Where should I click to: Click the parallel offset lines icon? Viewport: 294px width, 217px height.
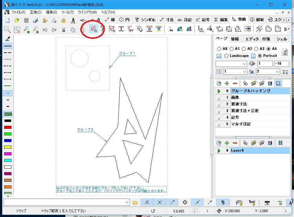259,29
